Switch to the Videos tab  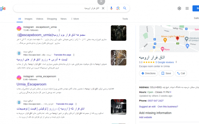point(39,19)
